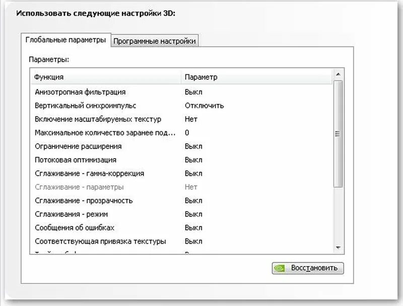Switch to Программные настройки tab
403x306 pixels.
coord(155,41)
